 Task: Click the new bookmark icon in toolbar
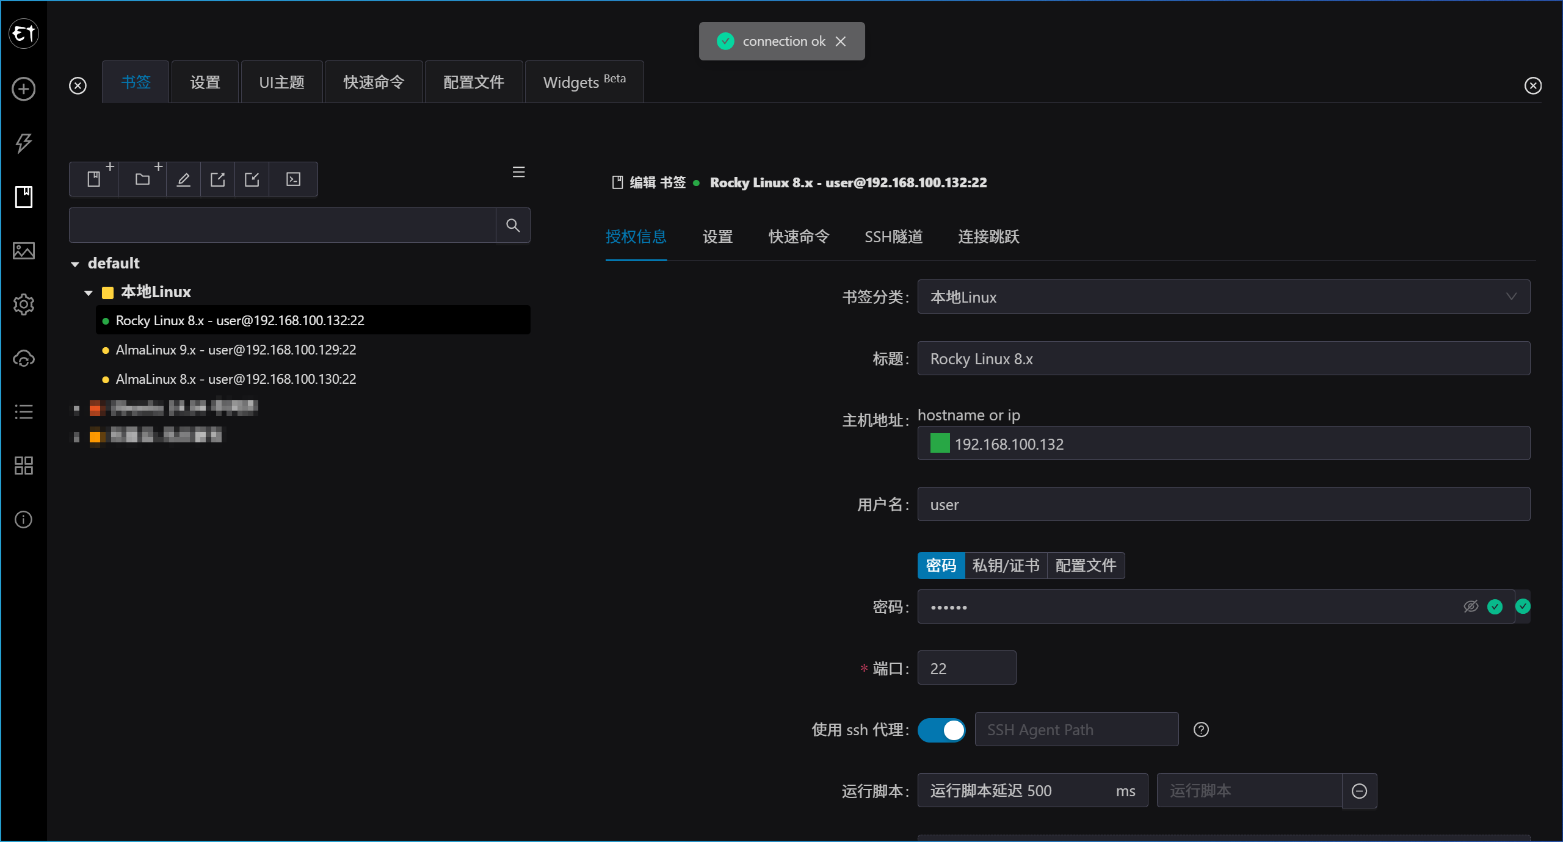pyautogui.click(x=94, y=179)
